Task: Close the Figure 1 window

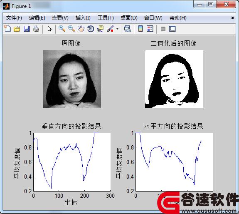Action: point(226,5)
